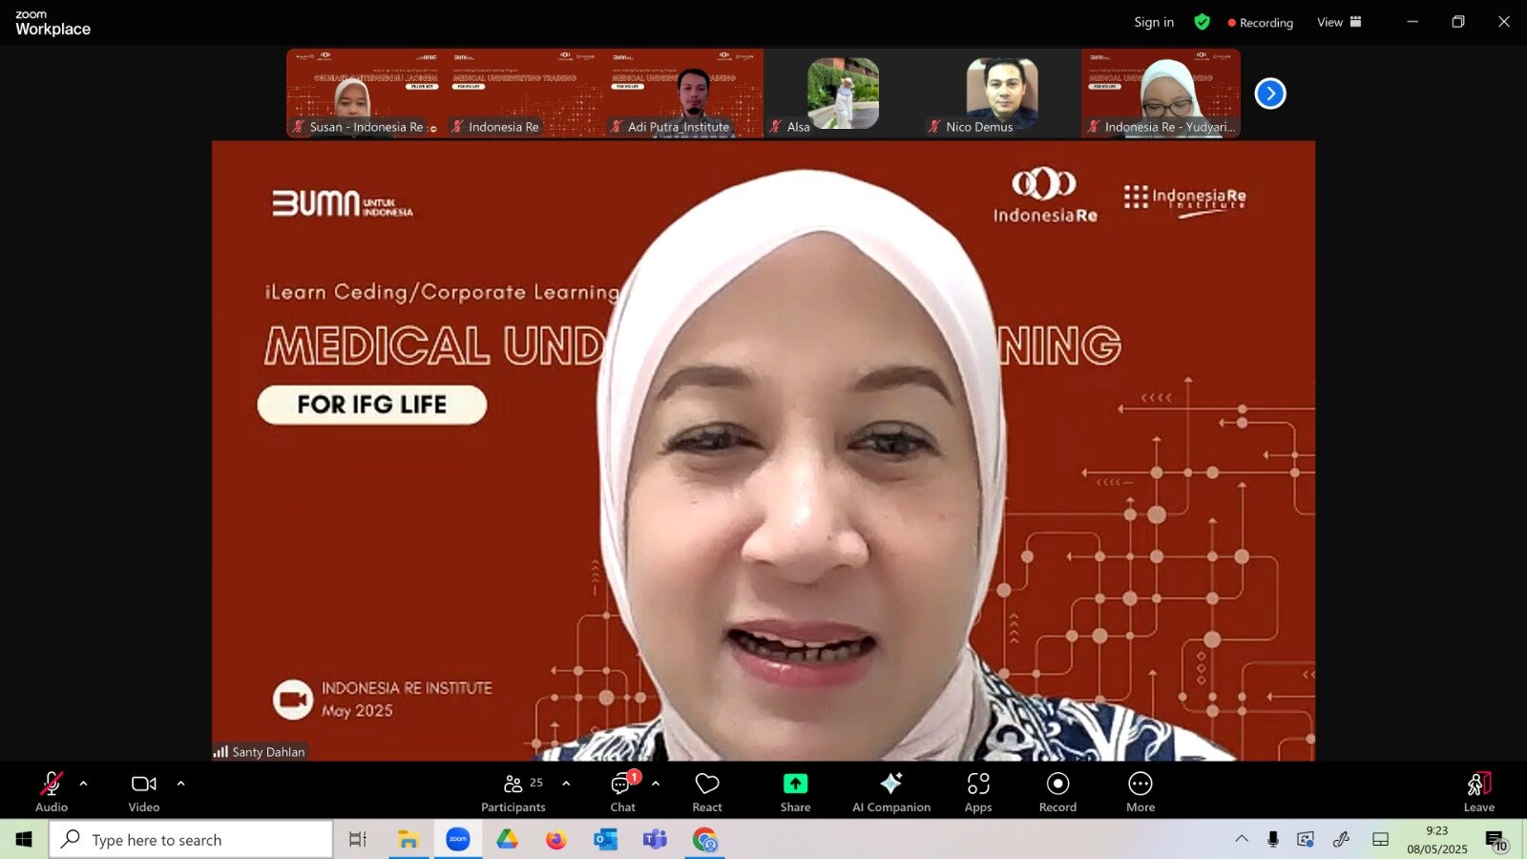Toggle the Video camera button

point(144,791)
